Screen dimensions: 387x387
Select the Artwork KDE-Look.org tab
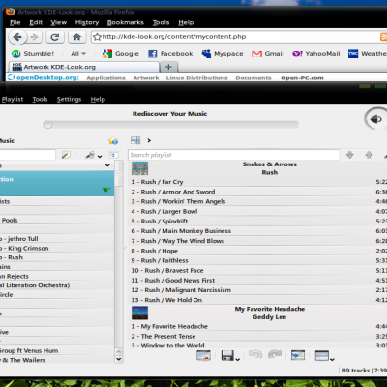84,67
